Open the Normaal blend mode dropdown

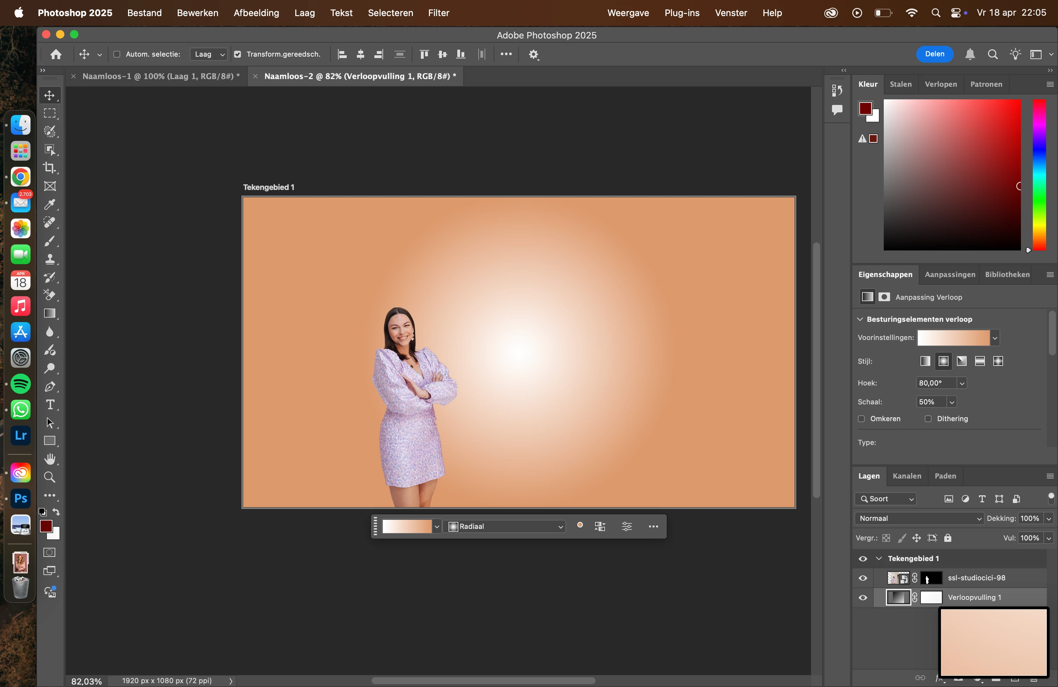(919, 519)
